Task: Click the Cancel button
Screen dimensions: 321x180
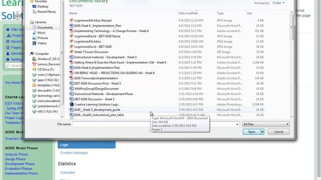Action: click(278, 132)
